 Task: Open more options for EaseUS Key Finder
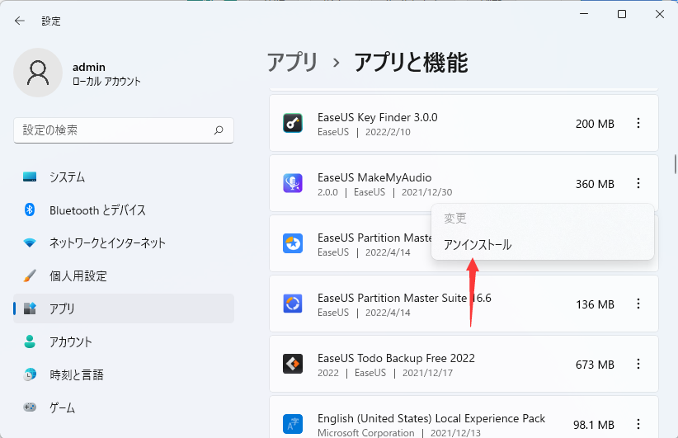click(x=638, y=123)
